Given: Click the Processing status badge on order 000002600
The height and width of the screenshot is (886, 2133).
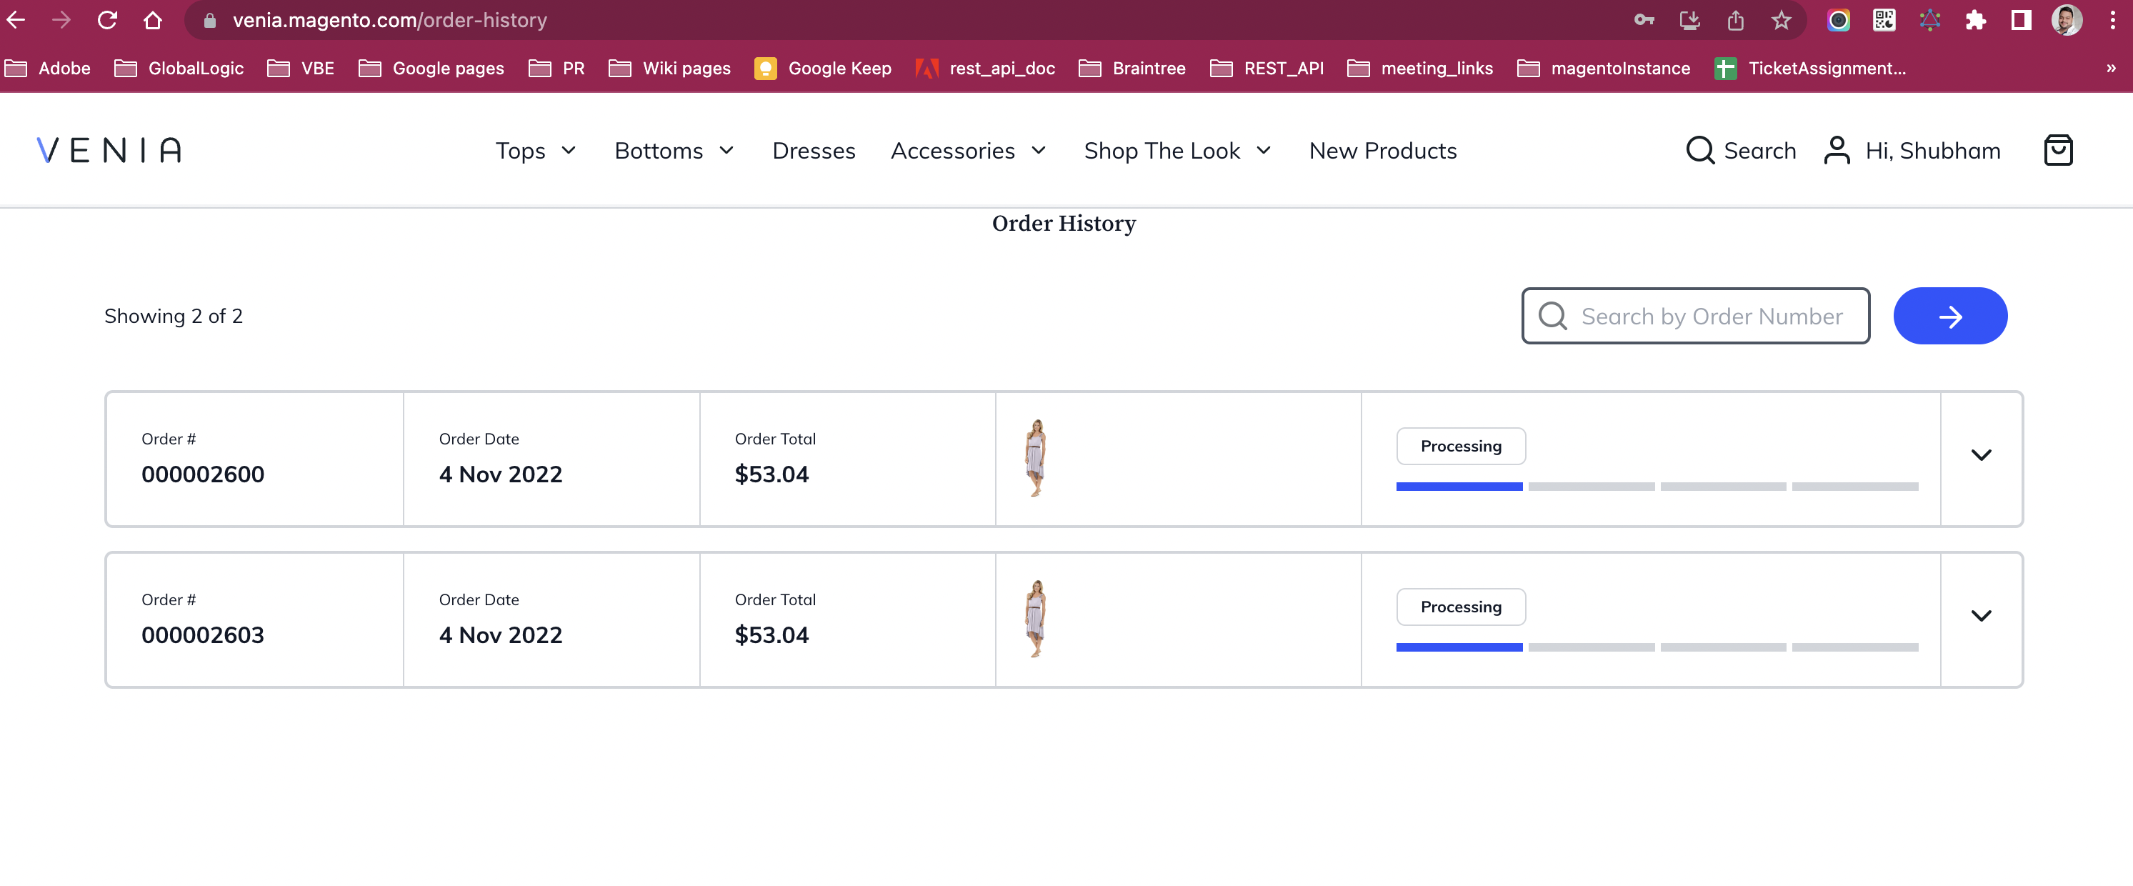Looking at the screenshot, I should [1461, 445].
